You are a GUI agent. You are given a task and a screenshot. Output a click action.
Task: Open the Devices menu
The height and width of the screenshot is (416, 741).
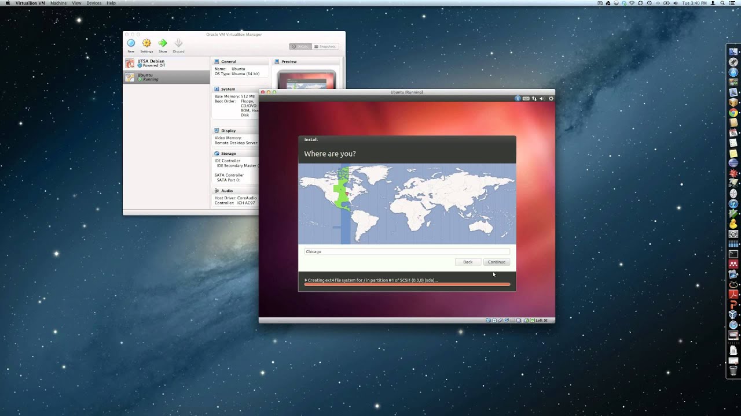click(94, 3)
